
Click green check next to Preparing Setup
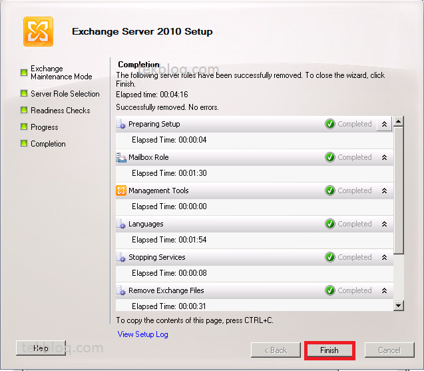click(330, 124)
